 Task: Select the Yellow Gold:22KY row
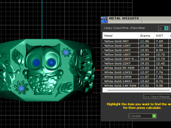tap(137, 63)
